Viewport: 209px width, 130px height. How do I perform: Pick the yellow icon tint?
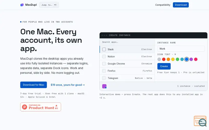[x=173, y=59]
